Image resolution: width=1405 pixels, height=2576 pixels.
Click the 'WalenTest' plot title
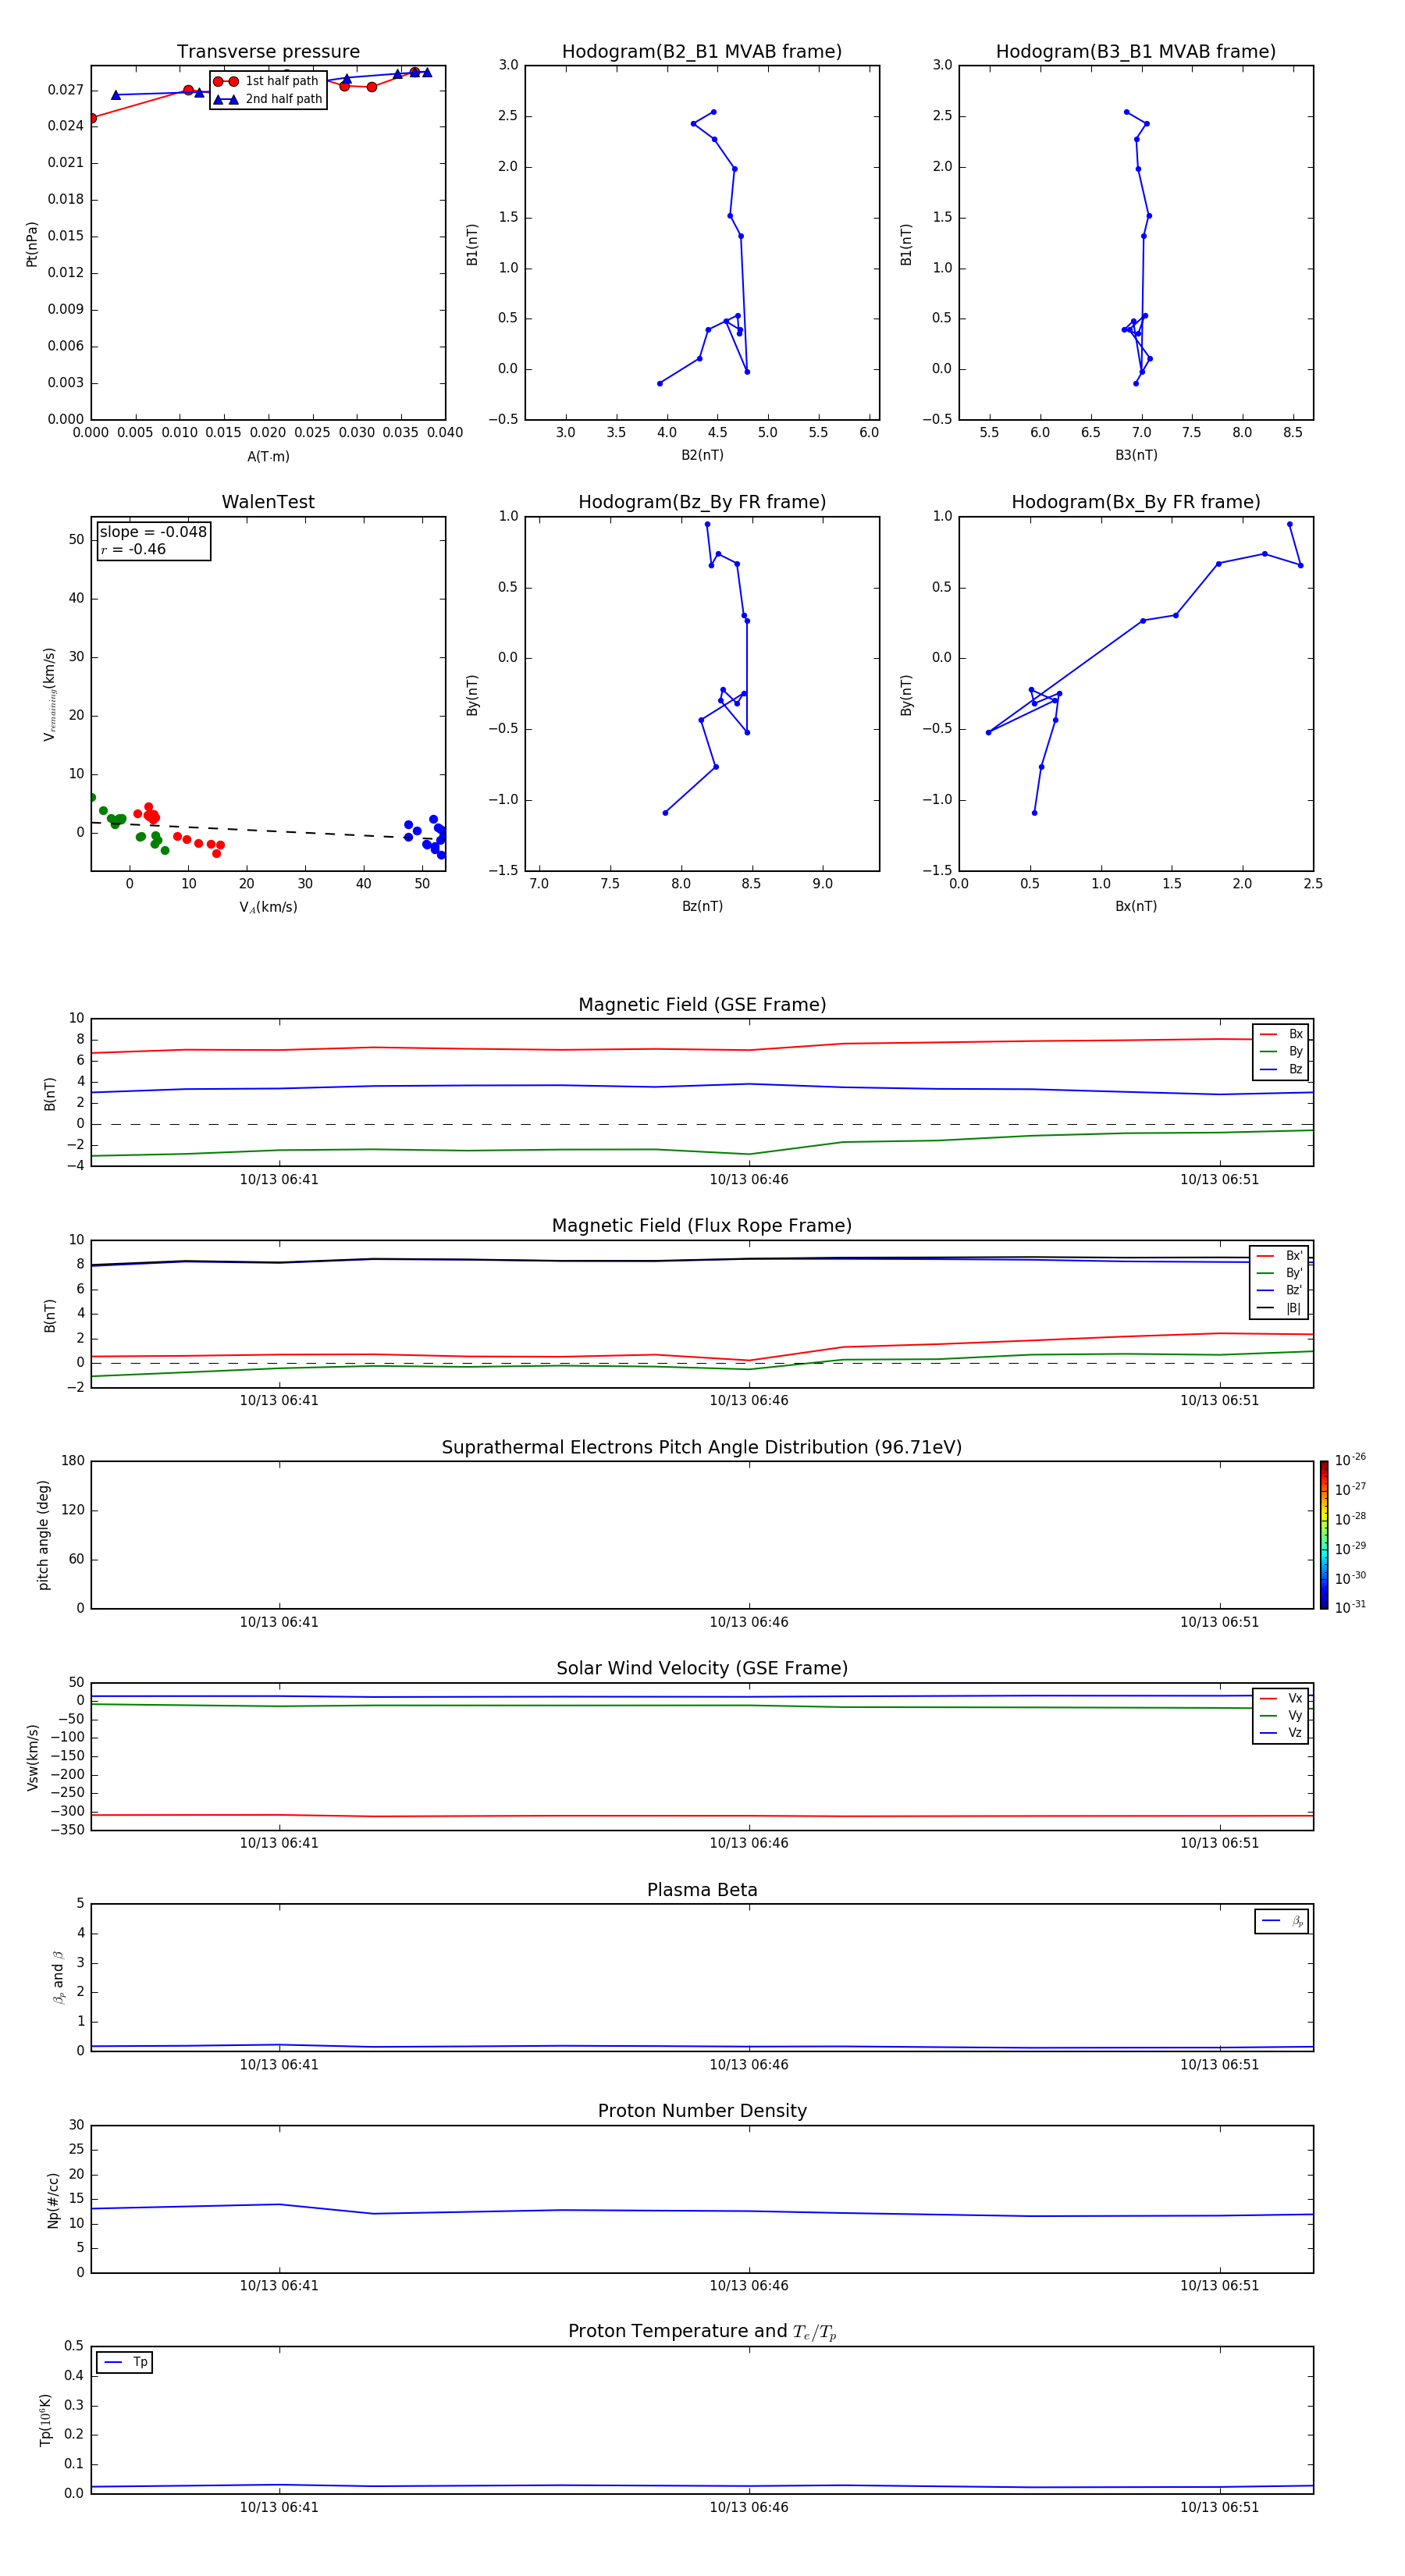268,502
